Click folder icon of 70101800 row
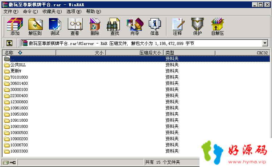The height and width of the screenshot is (167, 272). (x=7, y=77)
